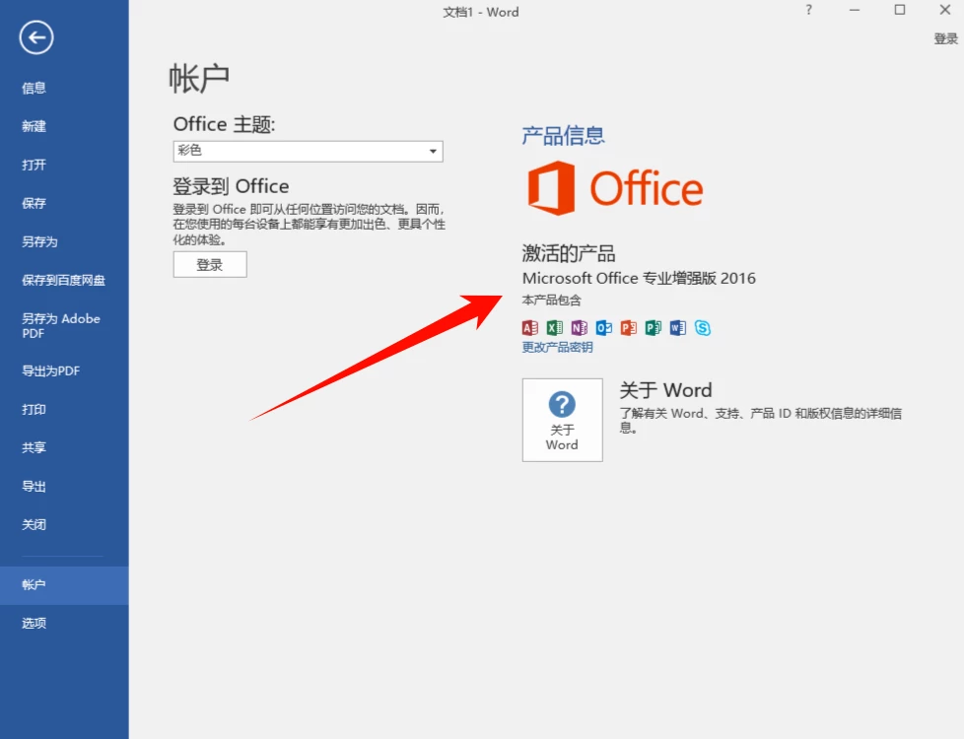964x739 pixels.
Task: Open 选项 in the sidebar
Action: [64, 623]
